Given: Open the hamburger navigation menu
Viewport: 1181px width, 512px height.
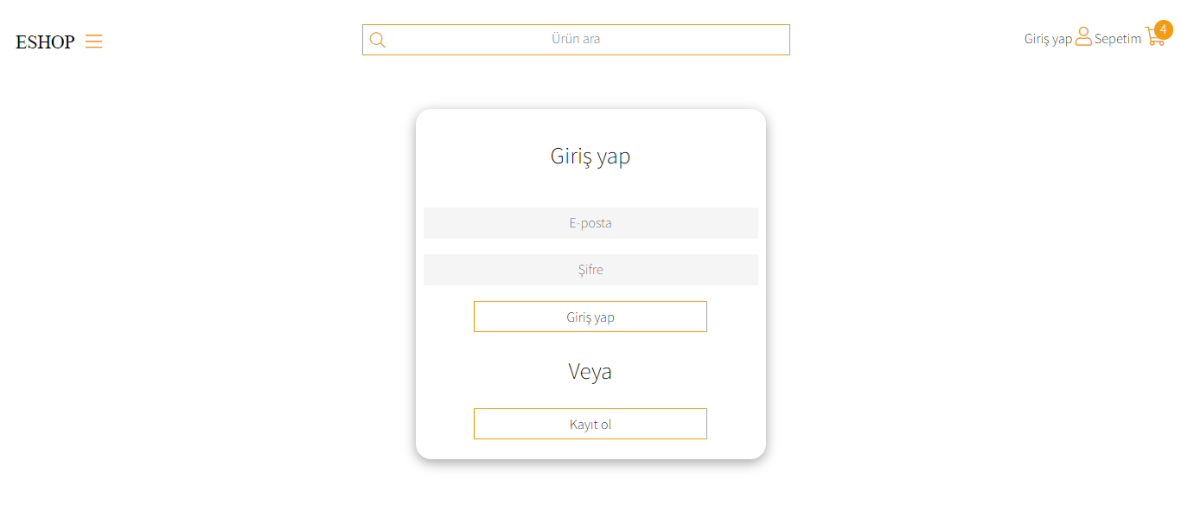Looking at the screenshot, I should [93, 41].
